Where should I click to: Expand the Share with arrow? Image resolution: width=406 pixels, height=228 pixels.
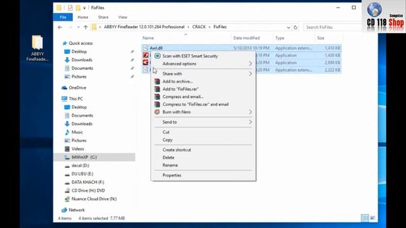click(250, 73)
